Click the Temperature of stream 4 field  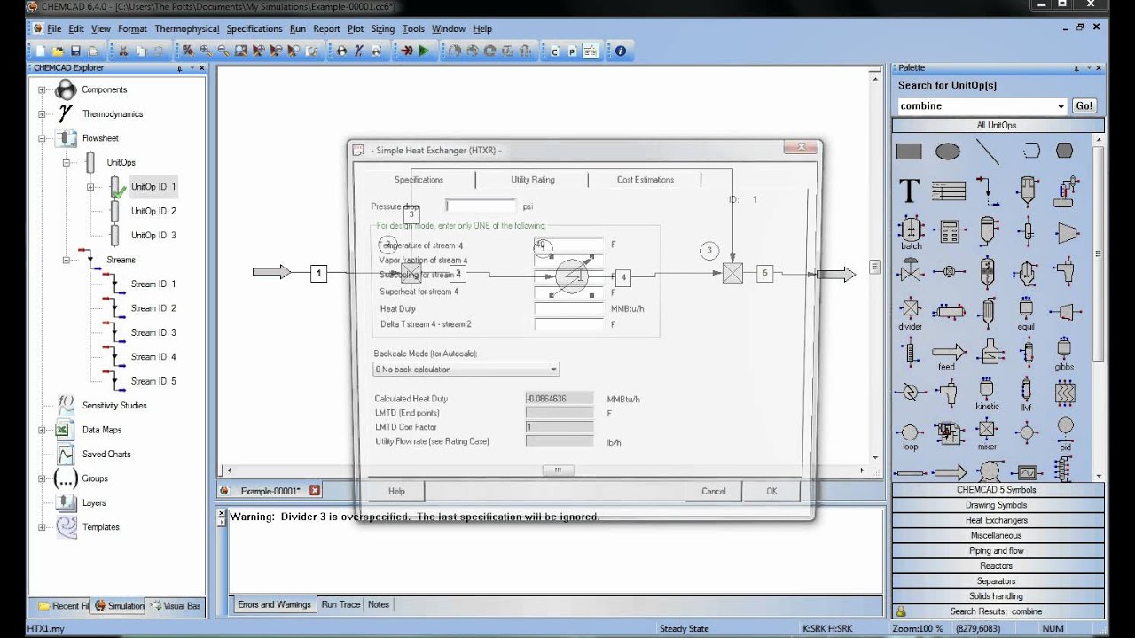(568, 245)
